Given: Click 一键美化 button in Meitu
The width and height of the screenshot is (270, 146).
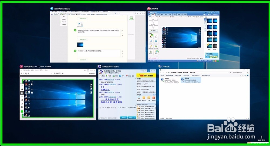Looking at the screenshot, I should (153, 30).
